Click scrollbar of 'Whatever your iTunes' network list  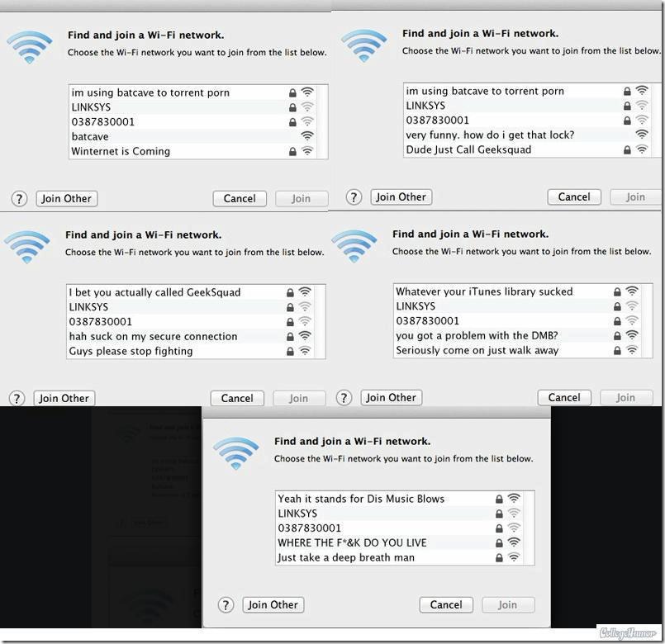[x=647, y=321]
